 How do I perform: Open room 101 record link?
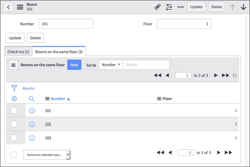48,110
